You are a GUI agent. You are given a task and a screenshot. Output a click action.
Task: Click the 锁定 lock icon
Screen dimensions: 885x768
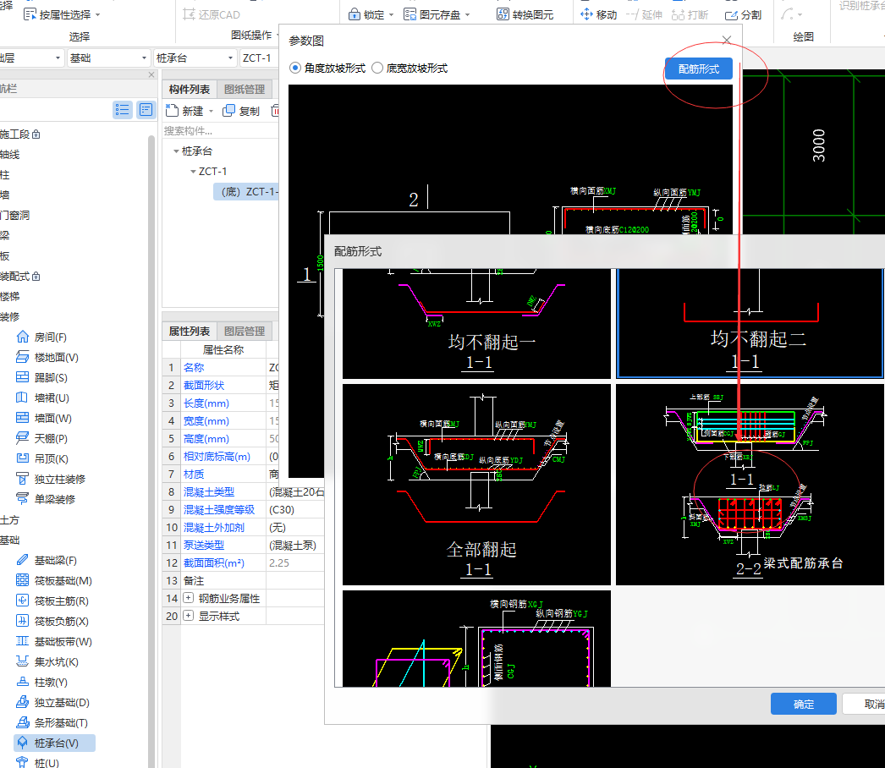pyautogui.click(x=355, y=14)
